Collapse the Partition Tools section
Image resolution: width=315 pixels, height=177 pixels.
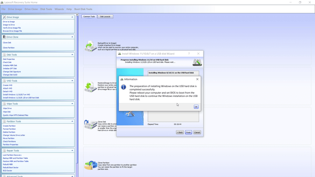[72, 121]
